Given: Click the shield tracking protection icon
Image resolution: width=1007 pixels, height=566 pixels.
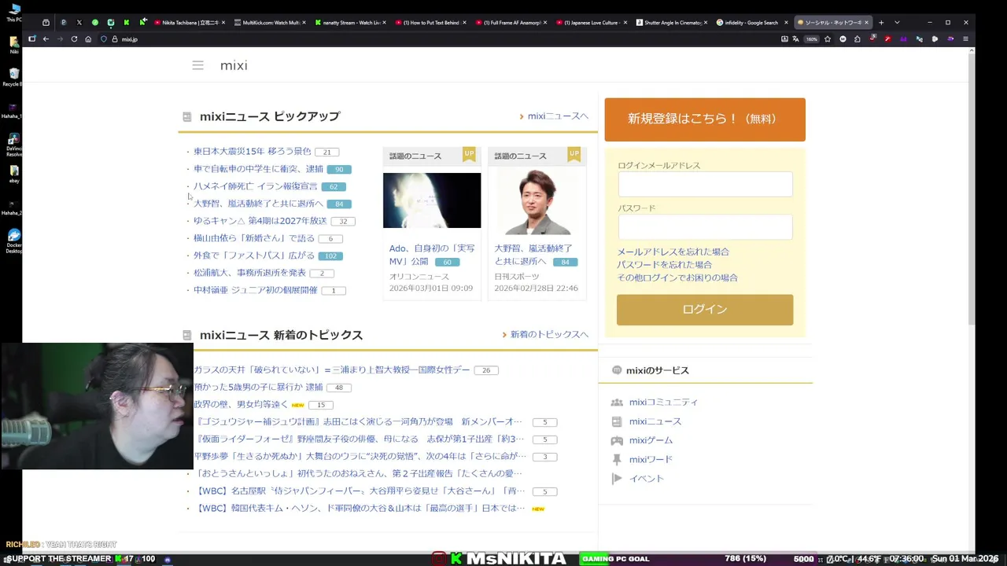Looking at the screenshot, I should click(x=104, y=39).
